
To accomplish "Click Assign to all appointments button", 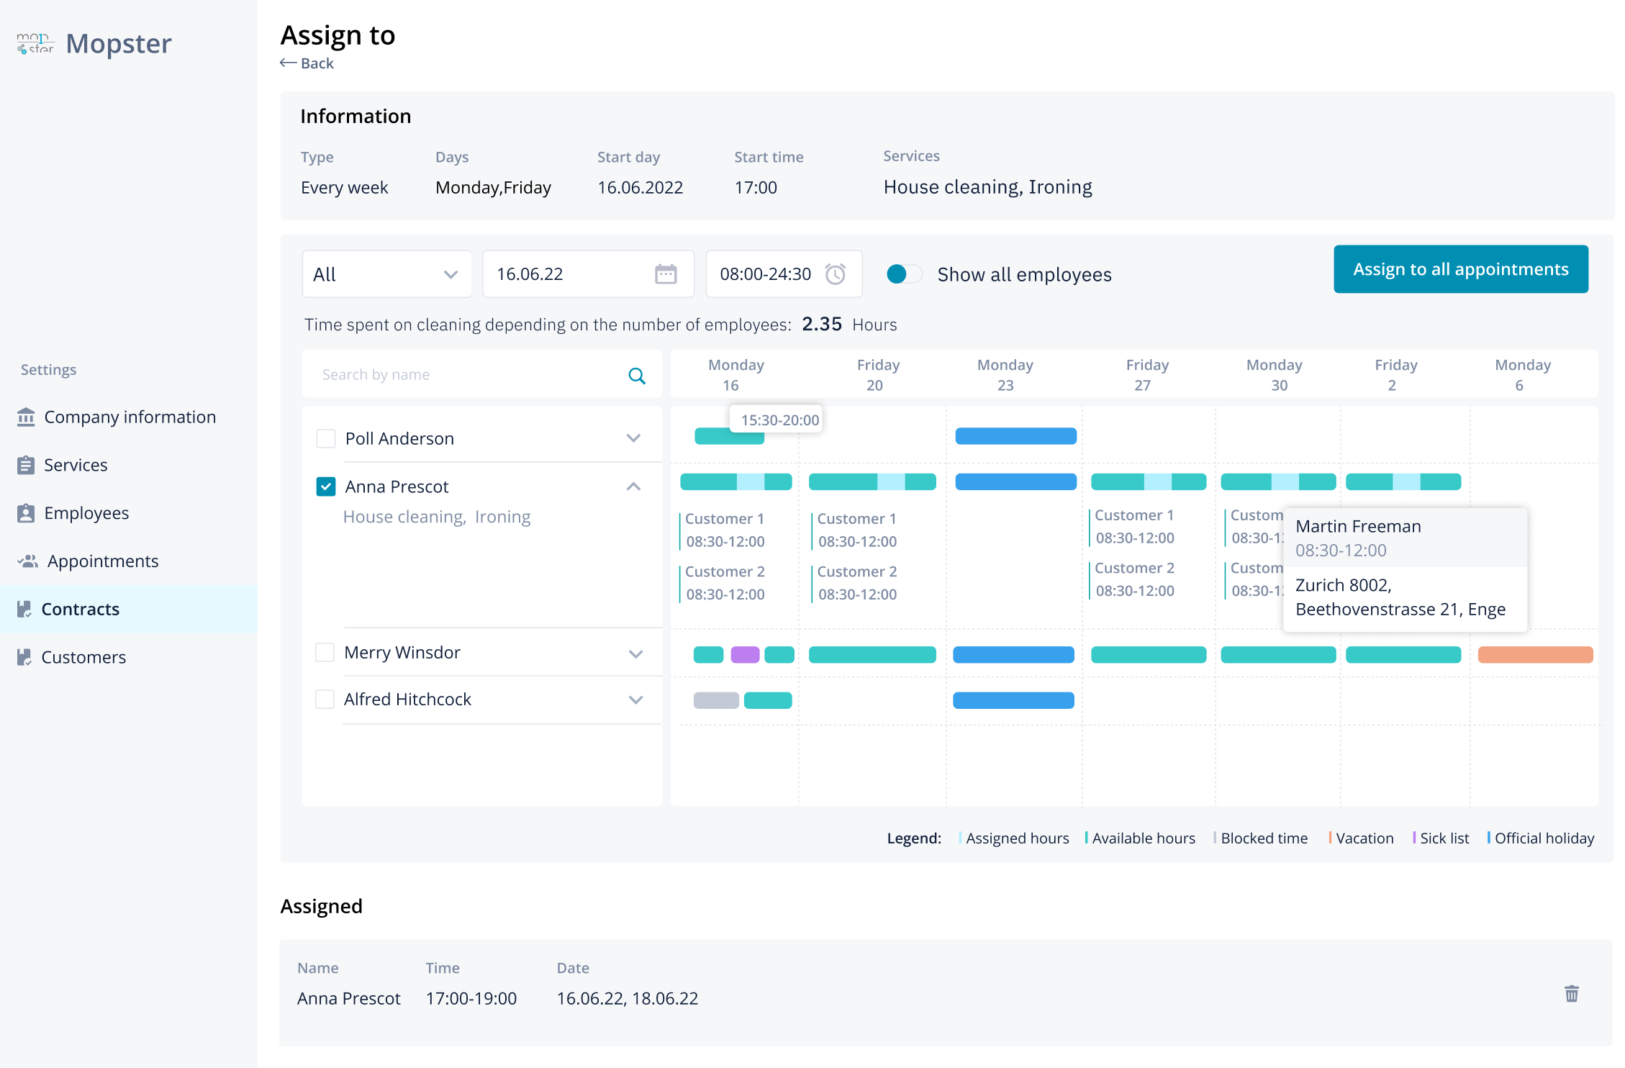I will pos(1460,269).
